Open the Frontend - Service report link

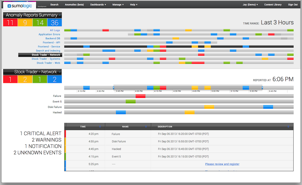point(49,47)
